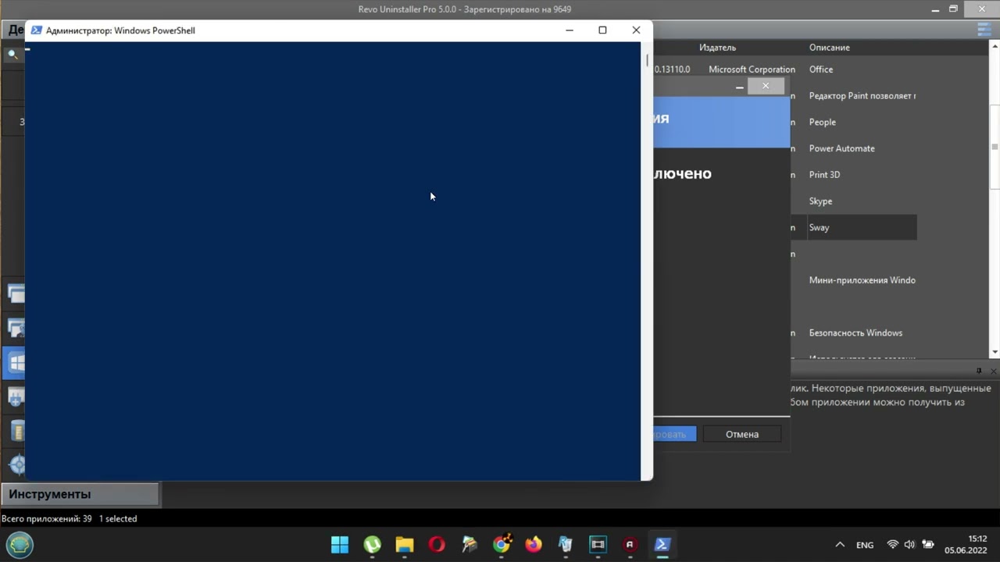Click Отмена button in the Revo dialog

742,434
